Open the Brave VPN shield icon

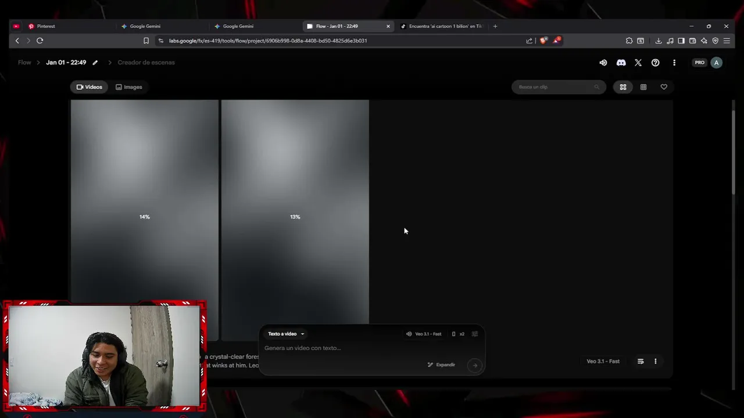(716, 41)
